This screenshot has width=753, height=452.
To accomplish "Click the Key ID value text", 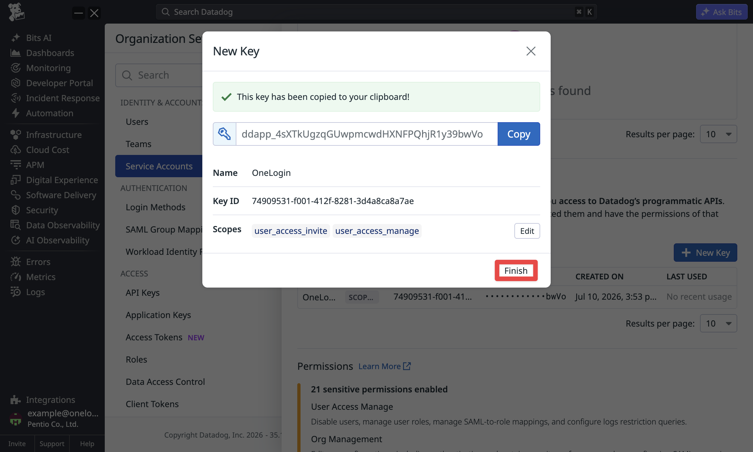I will (333, 201).
